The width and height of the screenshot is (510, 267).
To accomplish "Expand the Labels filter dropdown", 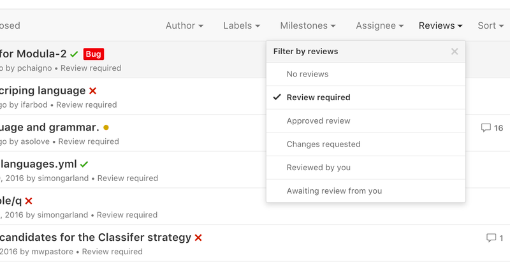I will [x=242, y=25].
